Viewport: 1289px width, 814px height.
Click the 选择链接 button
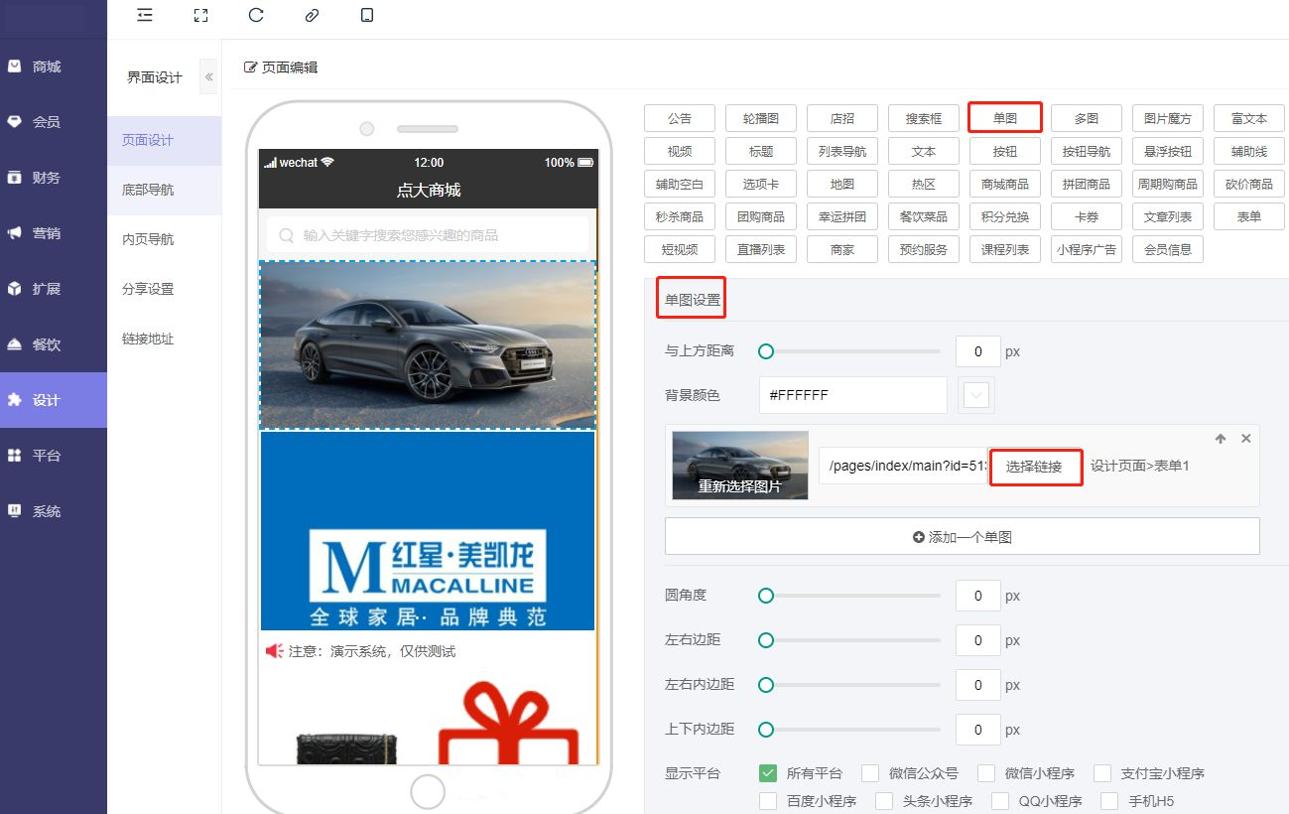point(1034,467)
